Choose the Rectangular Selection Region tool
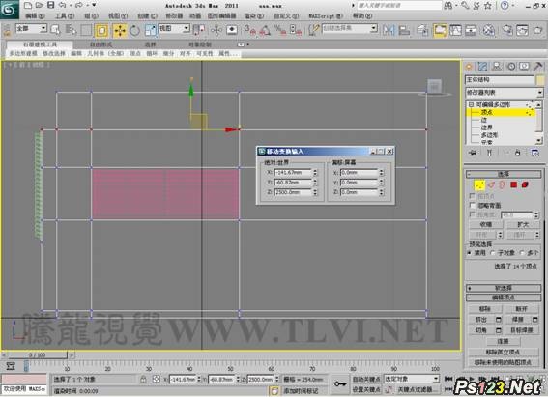 [86, 30]
